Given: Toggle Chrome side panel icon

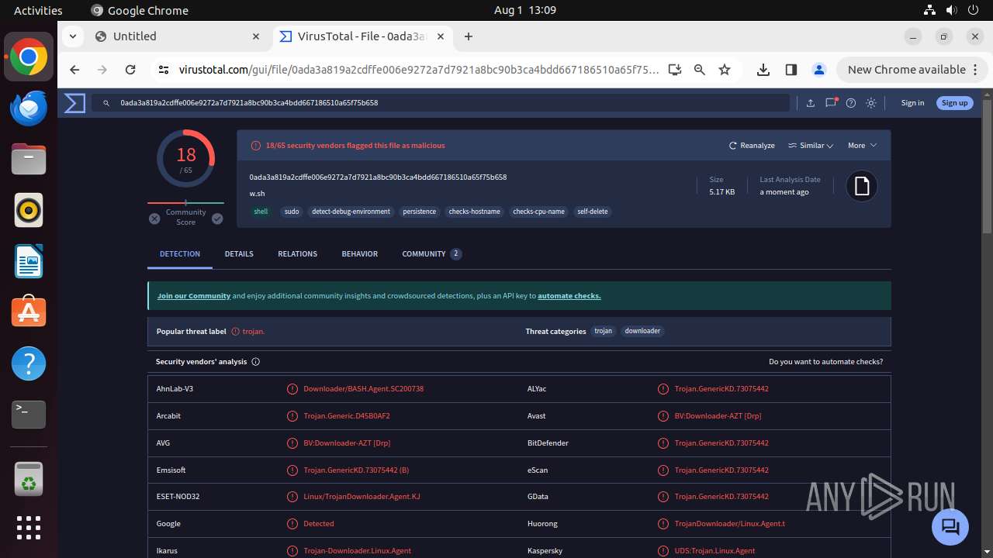Looking at the screenshot, I should 791,70.
